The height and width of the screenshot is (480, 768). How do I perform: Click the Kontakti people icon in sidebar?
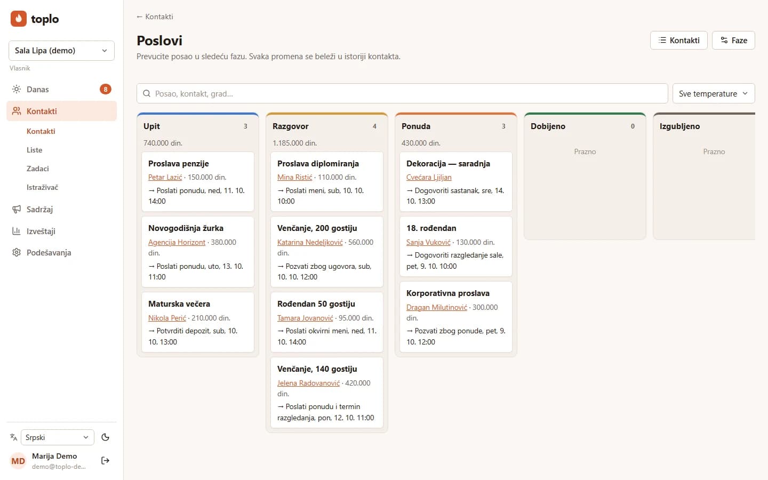[x=17, y=111]
